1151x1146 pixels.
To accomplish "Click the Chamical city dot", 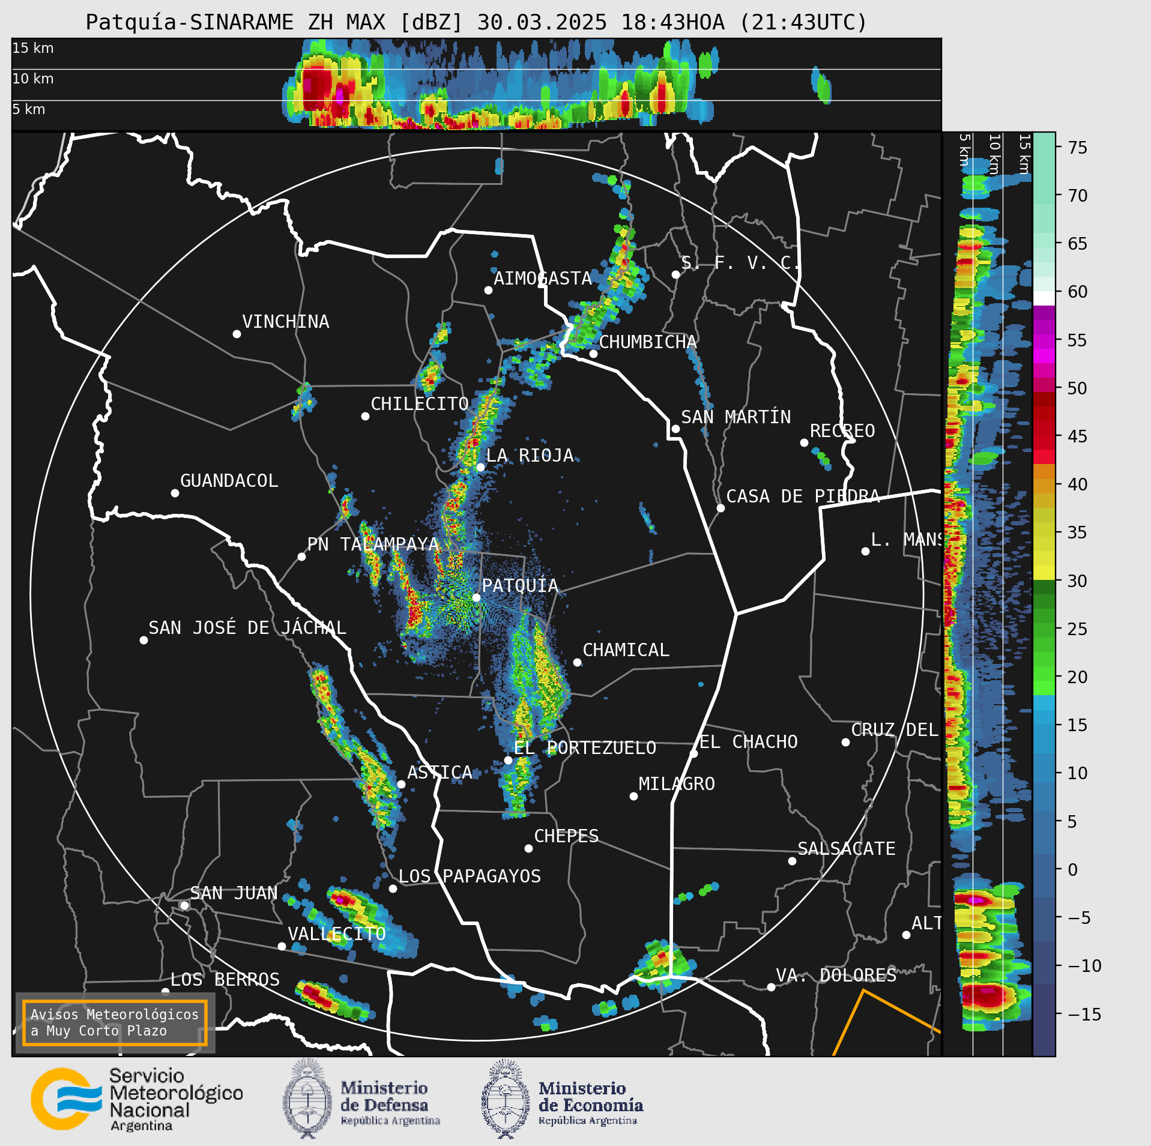I will click(x=577, y=662).
